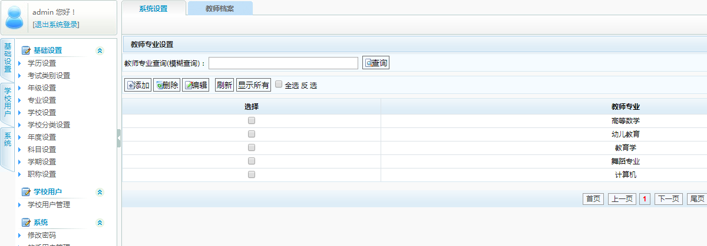Image resolution: width=707 pixels, height=246 pixels.
Task: Click the 高等数学 table cell
Action: click(x=626, y=121)
